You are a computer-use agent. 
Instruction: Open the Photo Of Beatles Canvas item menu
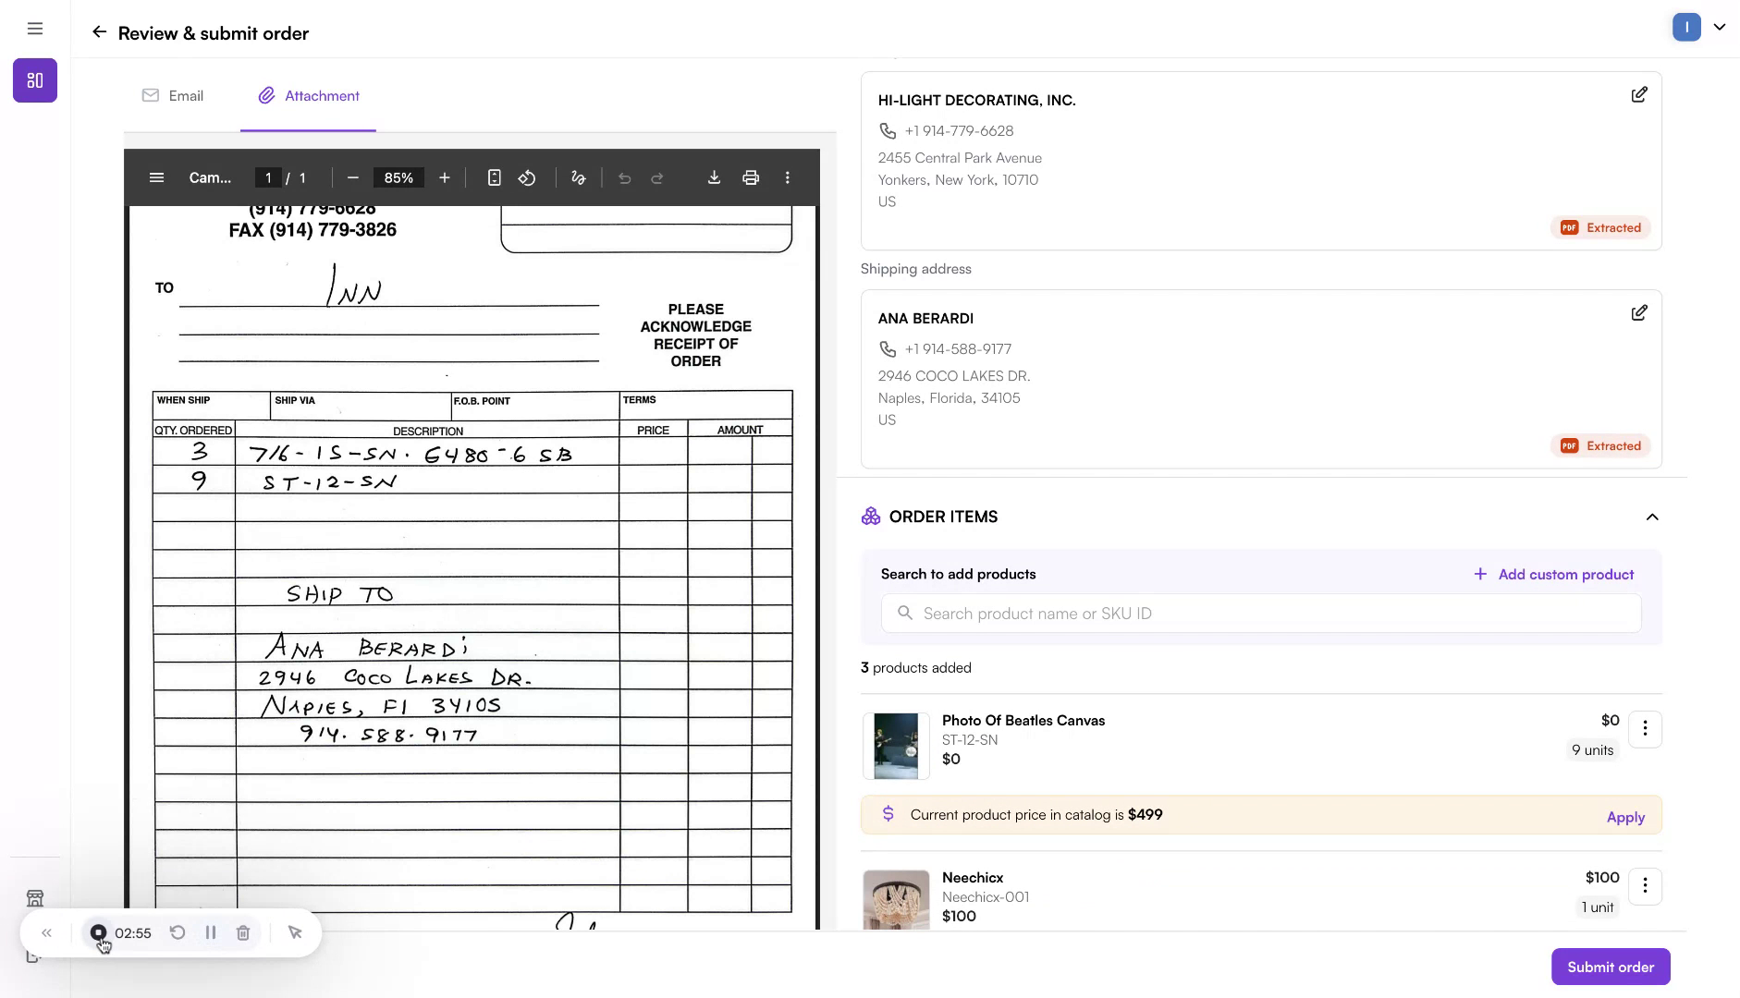coord(1645,729)
